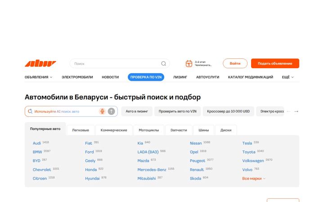Switch to the Шины tab

204,130
